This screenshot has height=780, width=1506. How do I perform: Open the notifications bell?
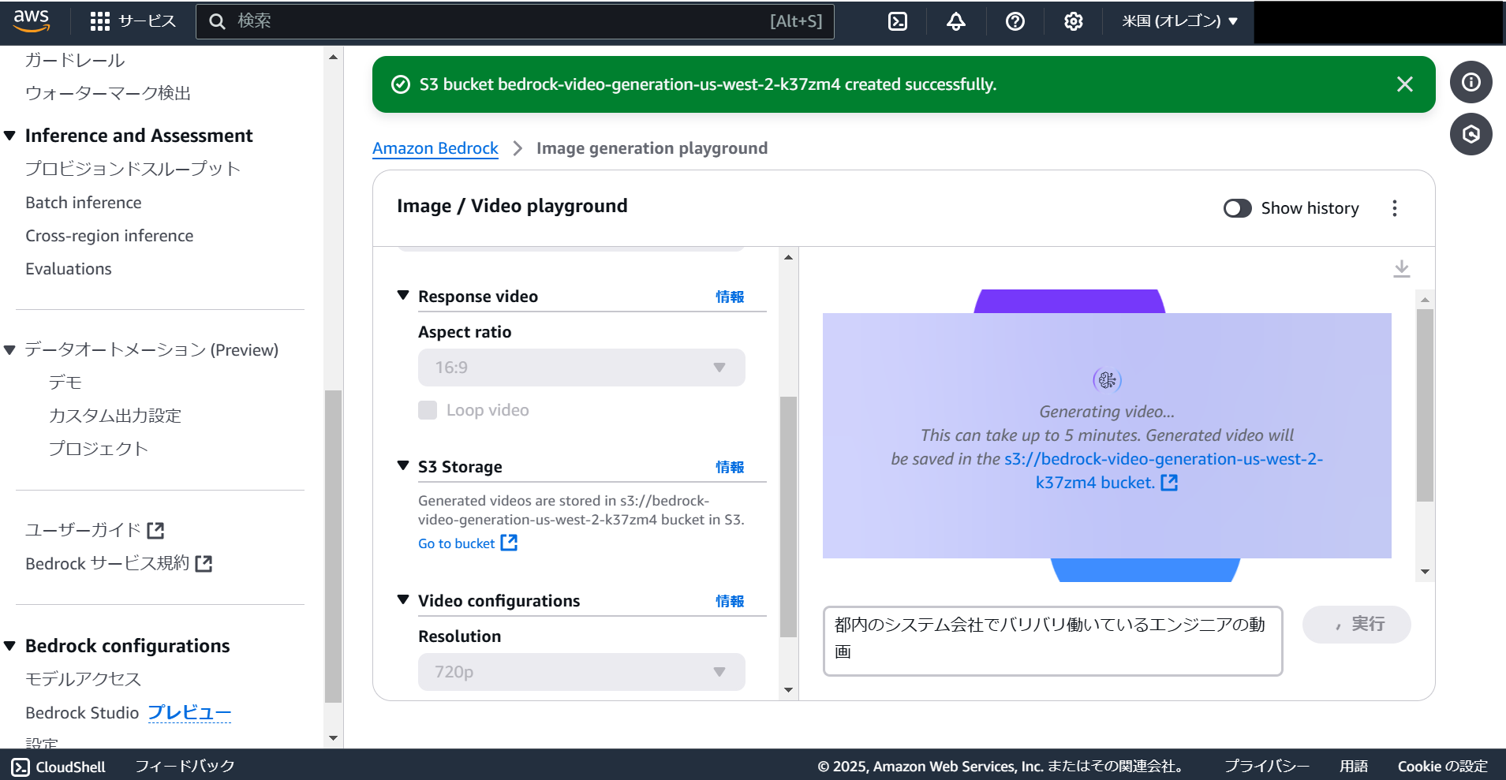956,21
